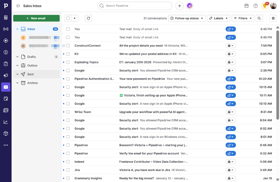Select the first 8:48 PM Test mail checkbox
This screenshot has height=182, width=280.
[68, 29]
